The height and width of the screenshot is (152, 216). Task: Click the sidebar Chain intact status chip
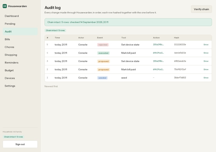(x=13, y=137)
